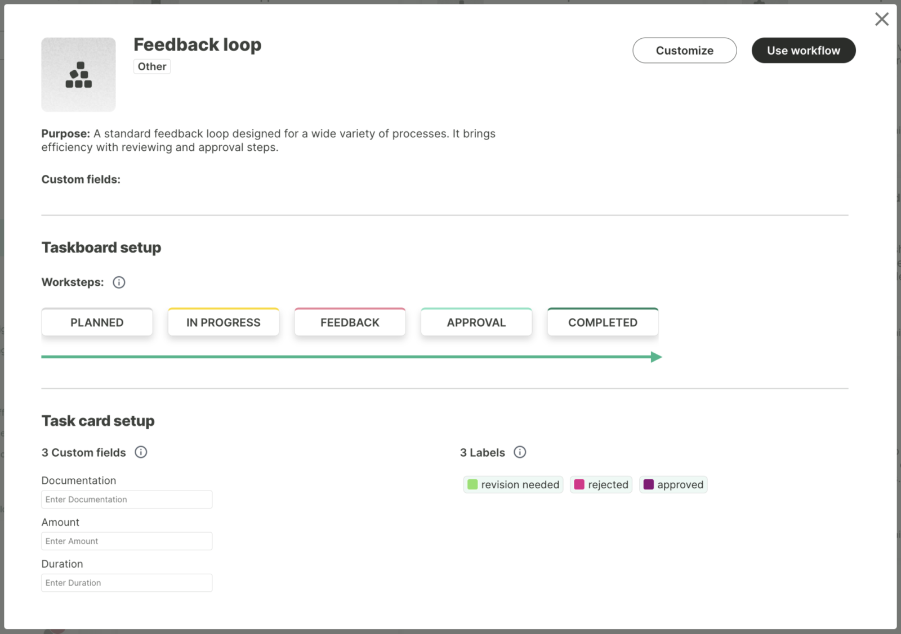Select the FEEDBACK workstep card
Viewport: 901px width, 634px height.
350,322
